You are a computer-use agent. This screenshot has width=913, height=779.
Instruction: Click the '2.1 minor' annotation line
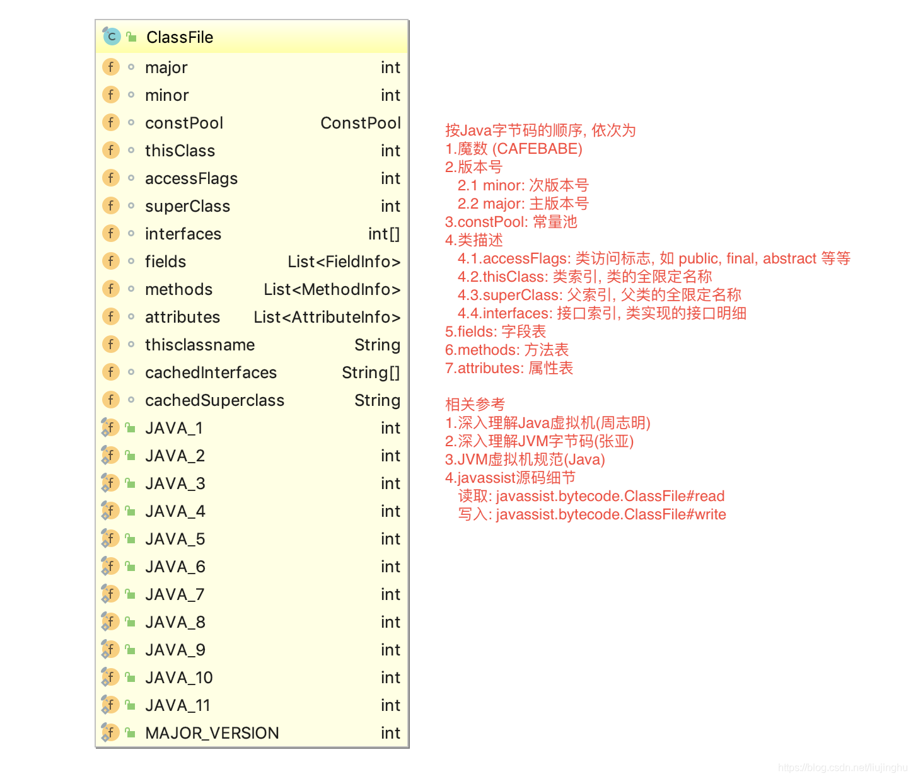tap(523, 185)
